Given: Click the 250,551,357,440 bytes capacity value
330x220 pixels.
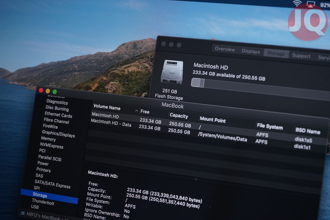Looking at the screenshot, I should 163,201.
